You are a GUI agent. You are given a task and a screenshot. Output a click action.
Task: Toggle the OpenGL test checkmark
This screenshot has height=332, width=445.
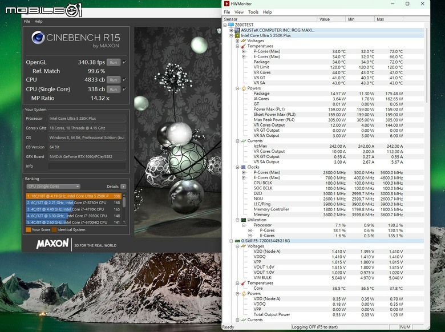tap(124, 62)
